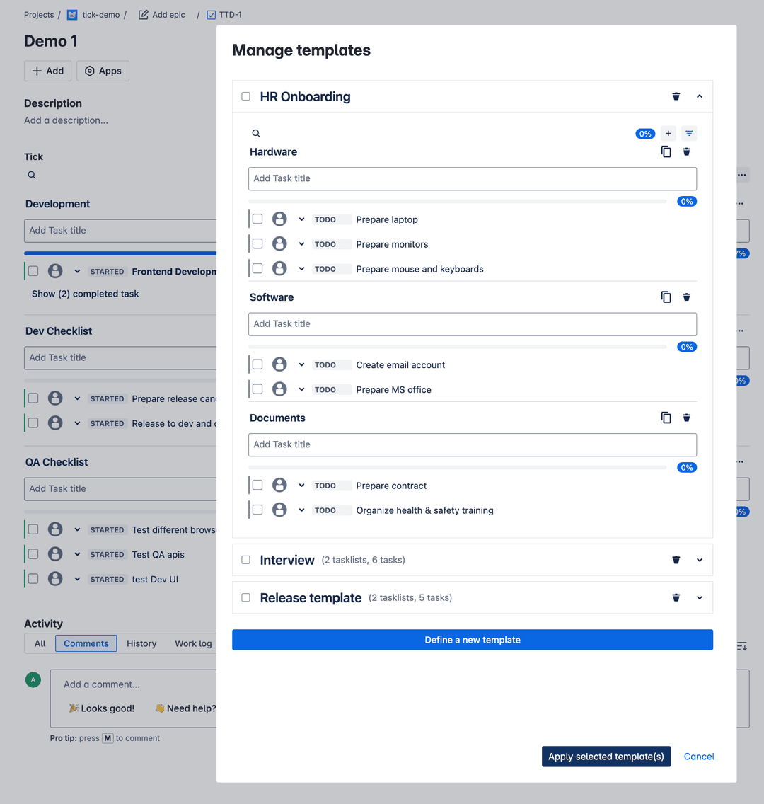
Task: Select the Release template checkbox
Action: tap(246, 597)
